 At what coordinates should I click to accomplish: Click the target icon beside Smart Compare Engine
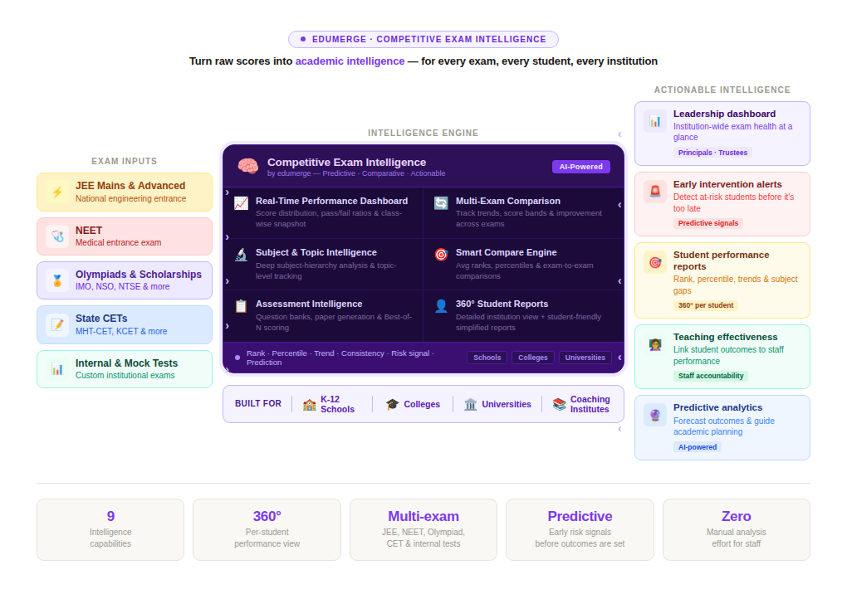coord(441,255)
